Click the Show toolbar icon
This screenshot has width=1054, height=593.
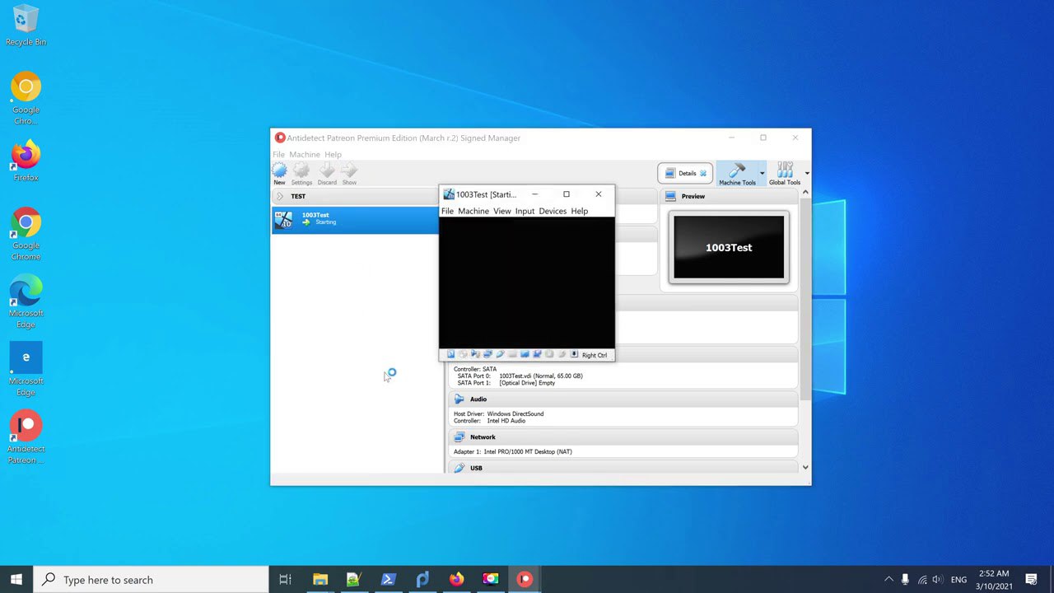coord(349,170)
